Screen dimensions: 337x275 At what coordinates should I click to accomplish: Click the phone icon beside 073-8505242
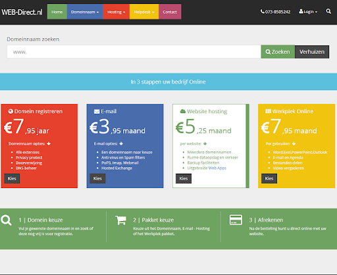click(262, 11)
